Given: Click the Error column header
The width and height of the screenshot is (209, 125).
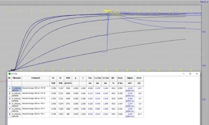Looking at the screenshot, I should click(x=139, y=78).
